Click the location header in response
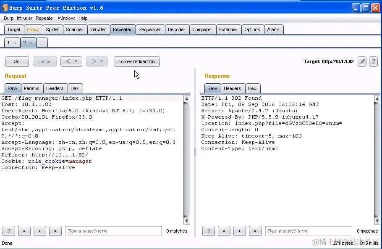The height and width of the screenshot is (249, 382). [x=272, y=123]
